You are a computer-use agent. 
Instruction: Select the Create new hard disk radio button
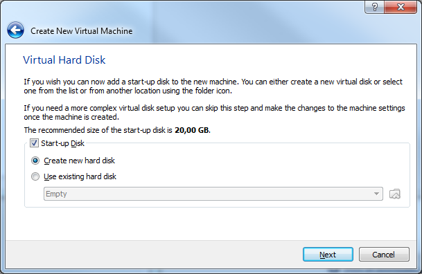tap(35, 161)
